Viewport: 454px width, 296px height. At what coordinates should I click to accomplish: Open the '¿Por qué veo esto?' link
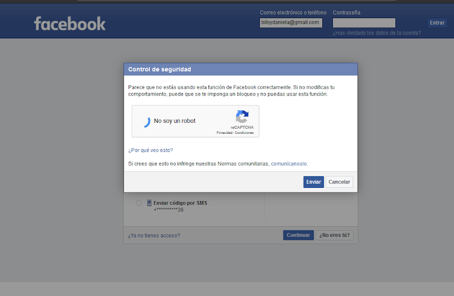pyautogui.click(x=150, y=150)
